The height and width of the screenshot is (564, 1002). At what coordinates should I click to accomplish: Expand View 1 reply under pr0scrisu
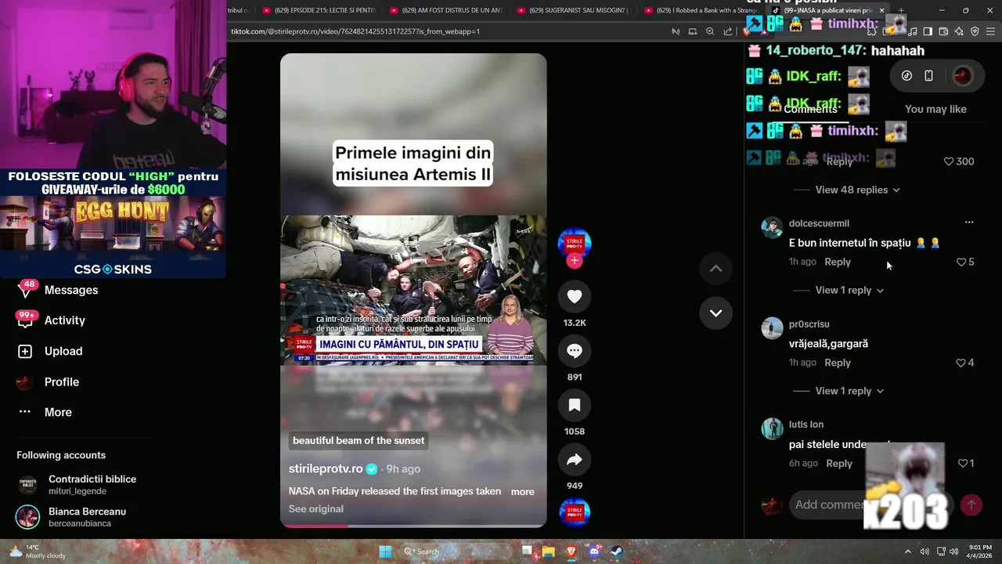point(849,391)
